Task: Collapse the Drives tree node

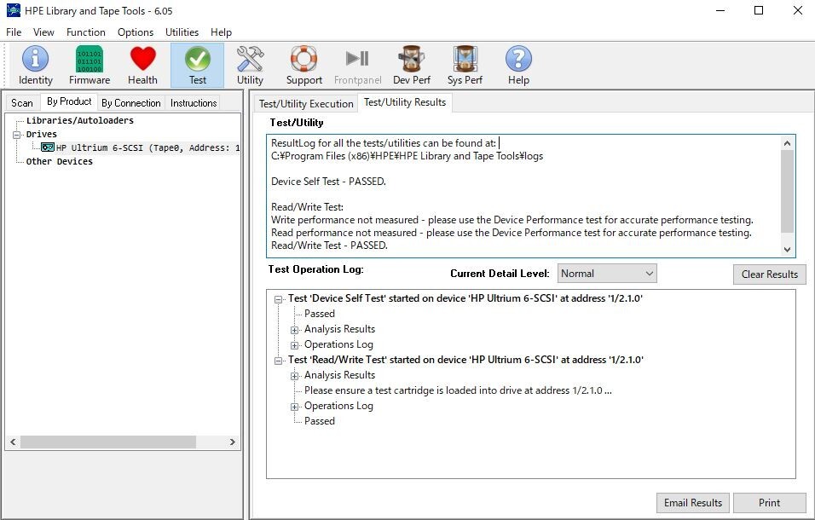Action: (x=17, y=135)
